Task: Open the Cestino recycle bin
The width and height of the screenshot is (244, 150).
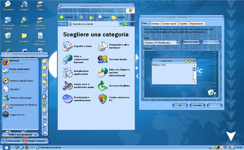Action: tap(8, 38)
